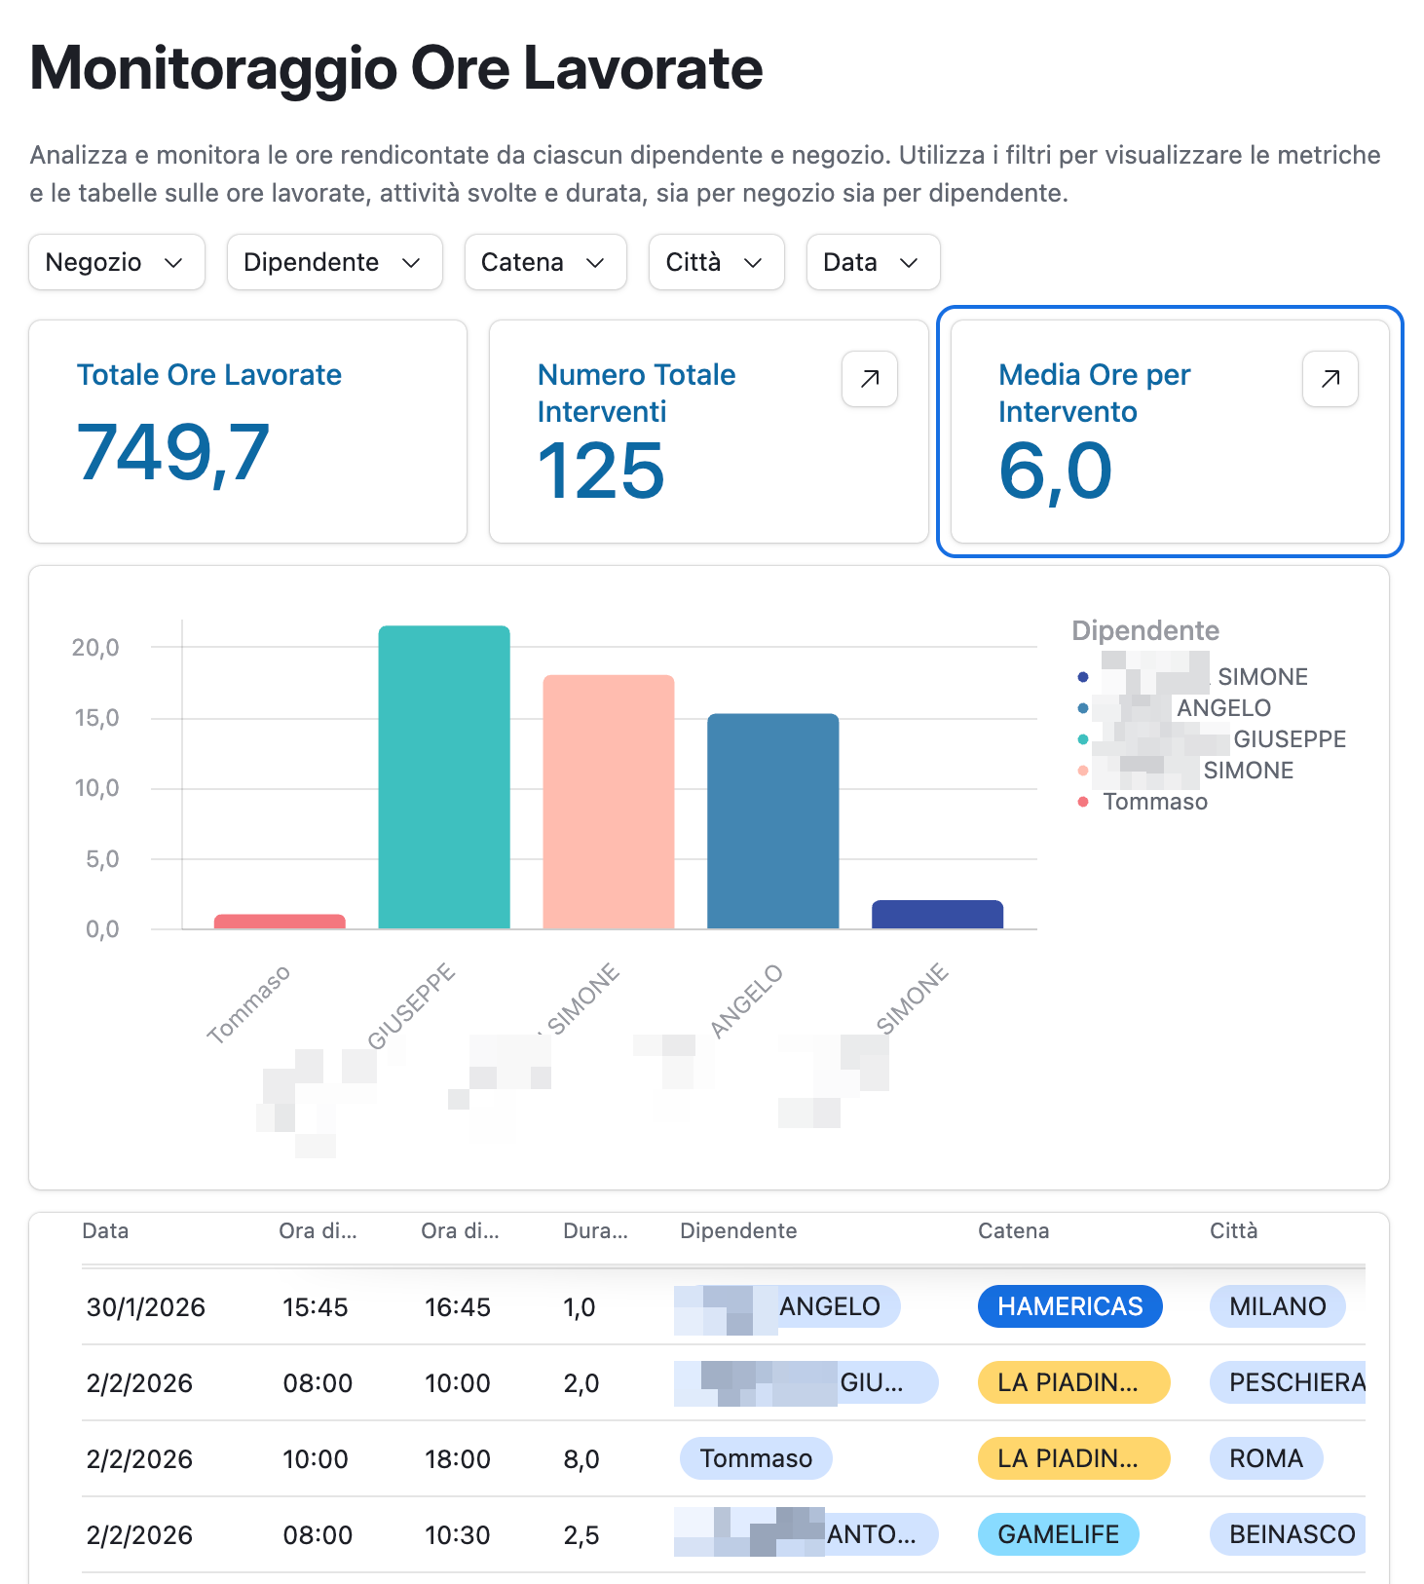Click ANGELO legend color dot
The width and height of the screenshot is (1424, 1584).
pyautogui.click(x=1083, y=708)
